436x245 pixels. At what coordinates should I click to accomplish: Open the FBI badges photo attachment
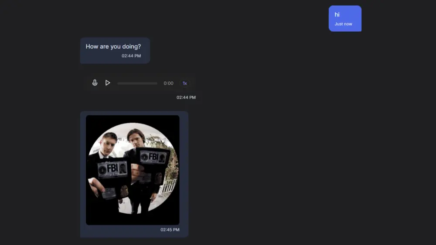(133, 170)
